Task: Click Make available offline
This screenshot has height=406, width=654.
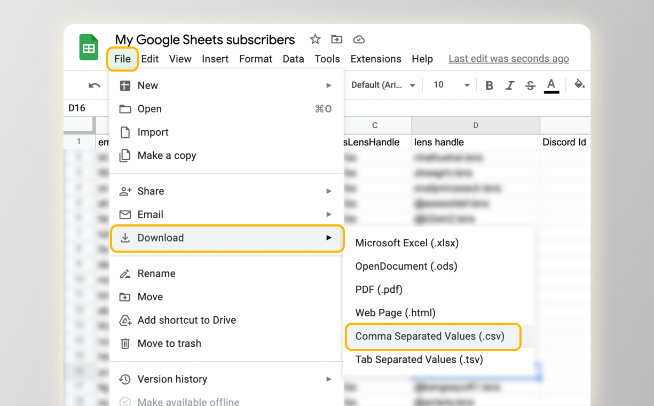Action: [226, 402]
